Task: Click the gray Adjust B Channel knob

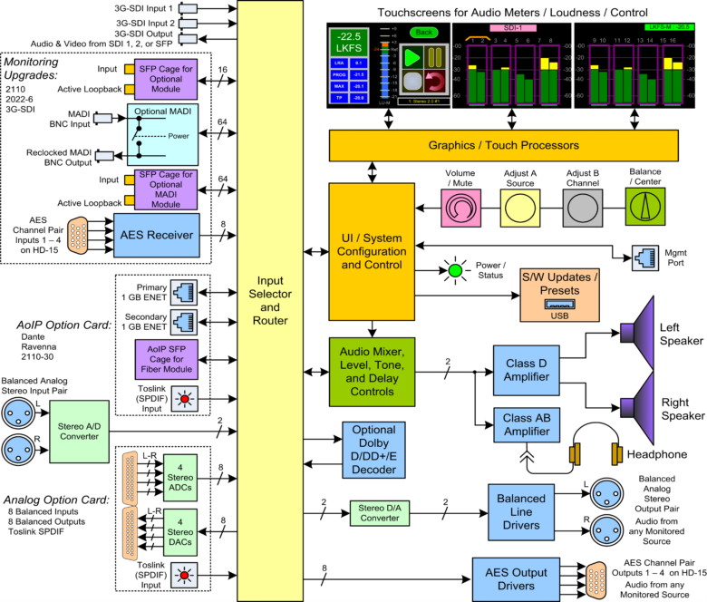Action: [x=582, y=208]
